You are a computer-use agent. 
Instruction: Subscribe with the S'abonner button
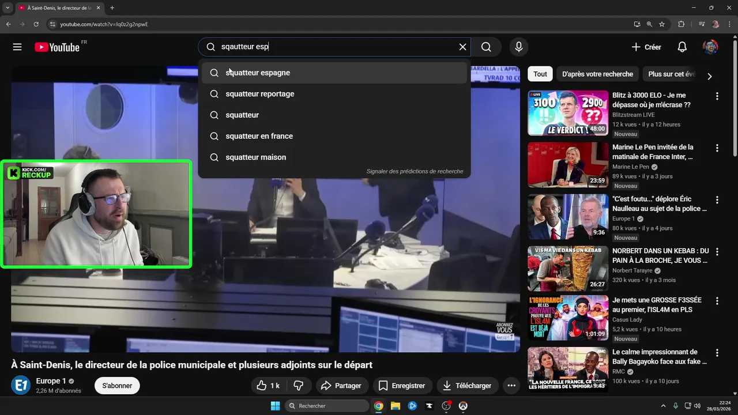(x=117, y=386)
